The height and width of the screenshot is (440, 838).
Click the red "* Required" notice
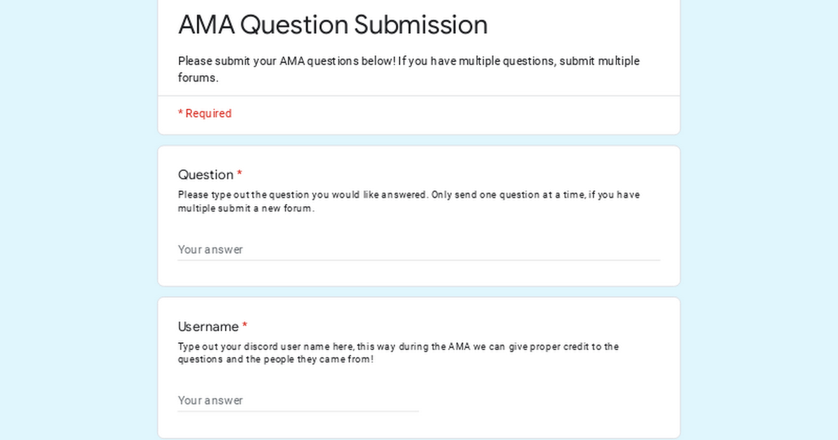click(x=205, y=113)
